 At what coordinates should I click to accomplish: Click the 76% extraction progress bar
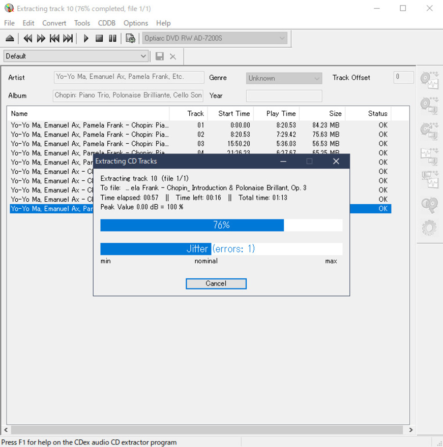221,225
